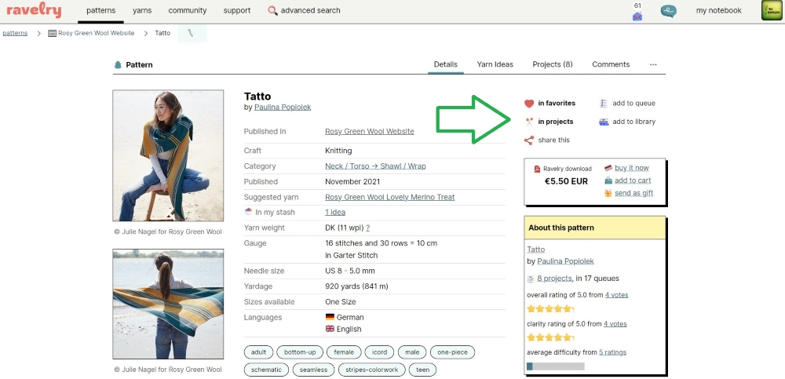Click the overall rating stars
The width and height of the screenshot is (785, 379).
click(x=550, y=309)
